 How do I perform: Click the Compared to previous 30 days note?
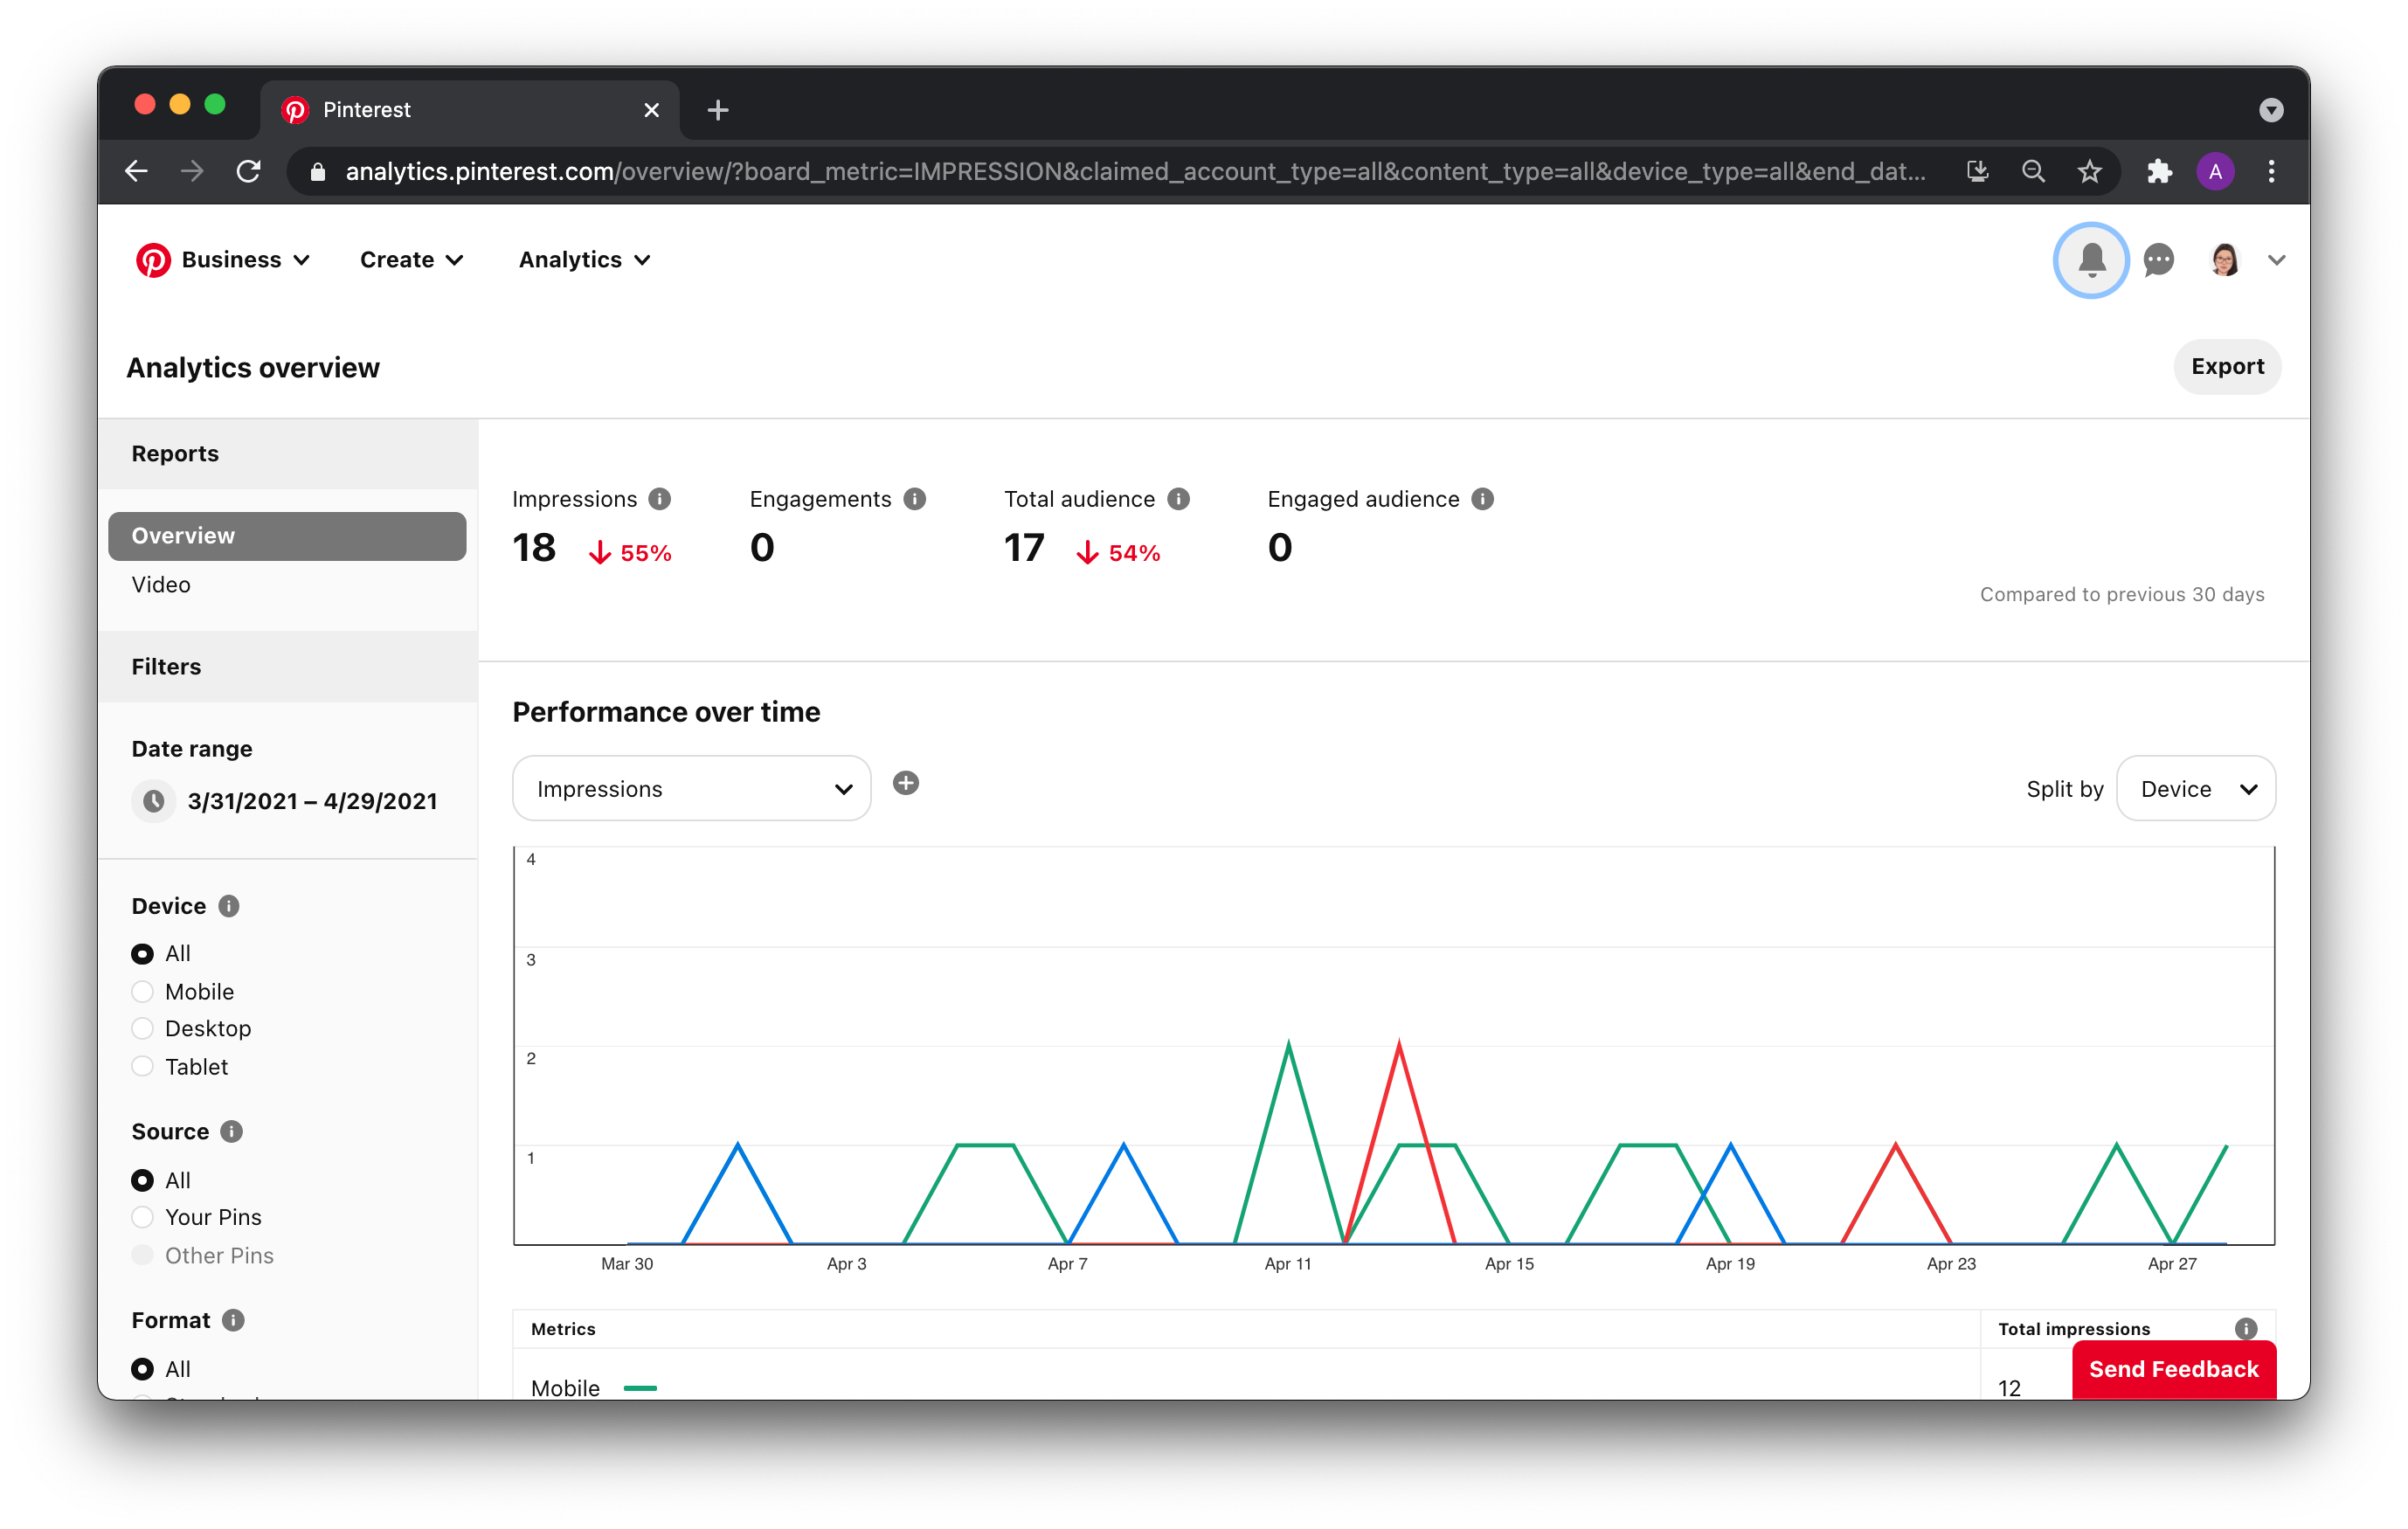tap(2122, 594)
